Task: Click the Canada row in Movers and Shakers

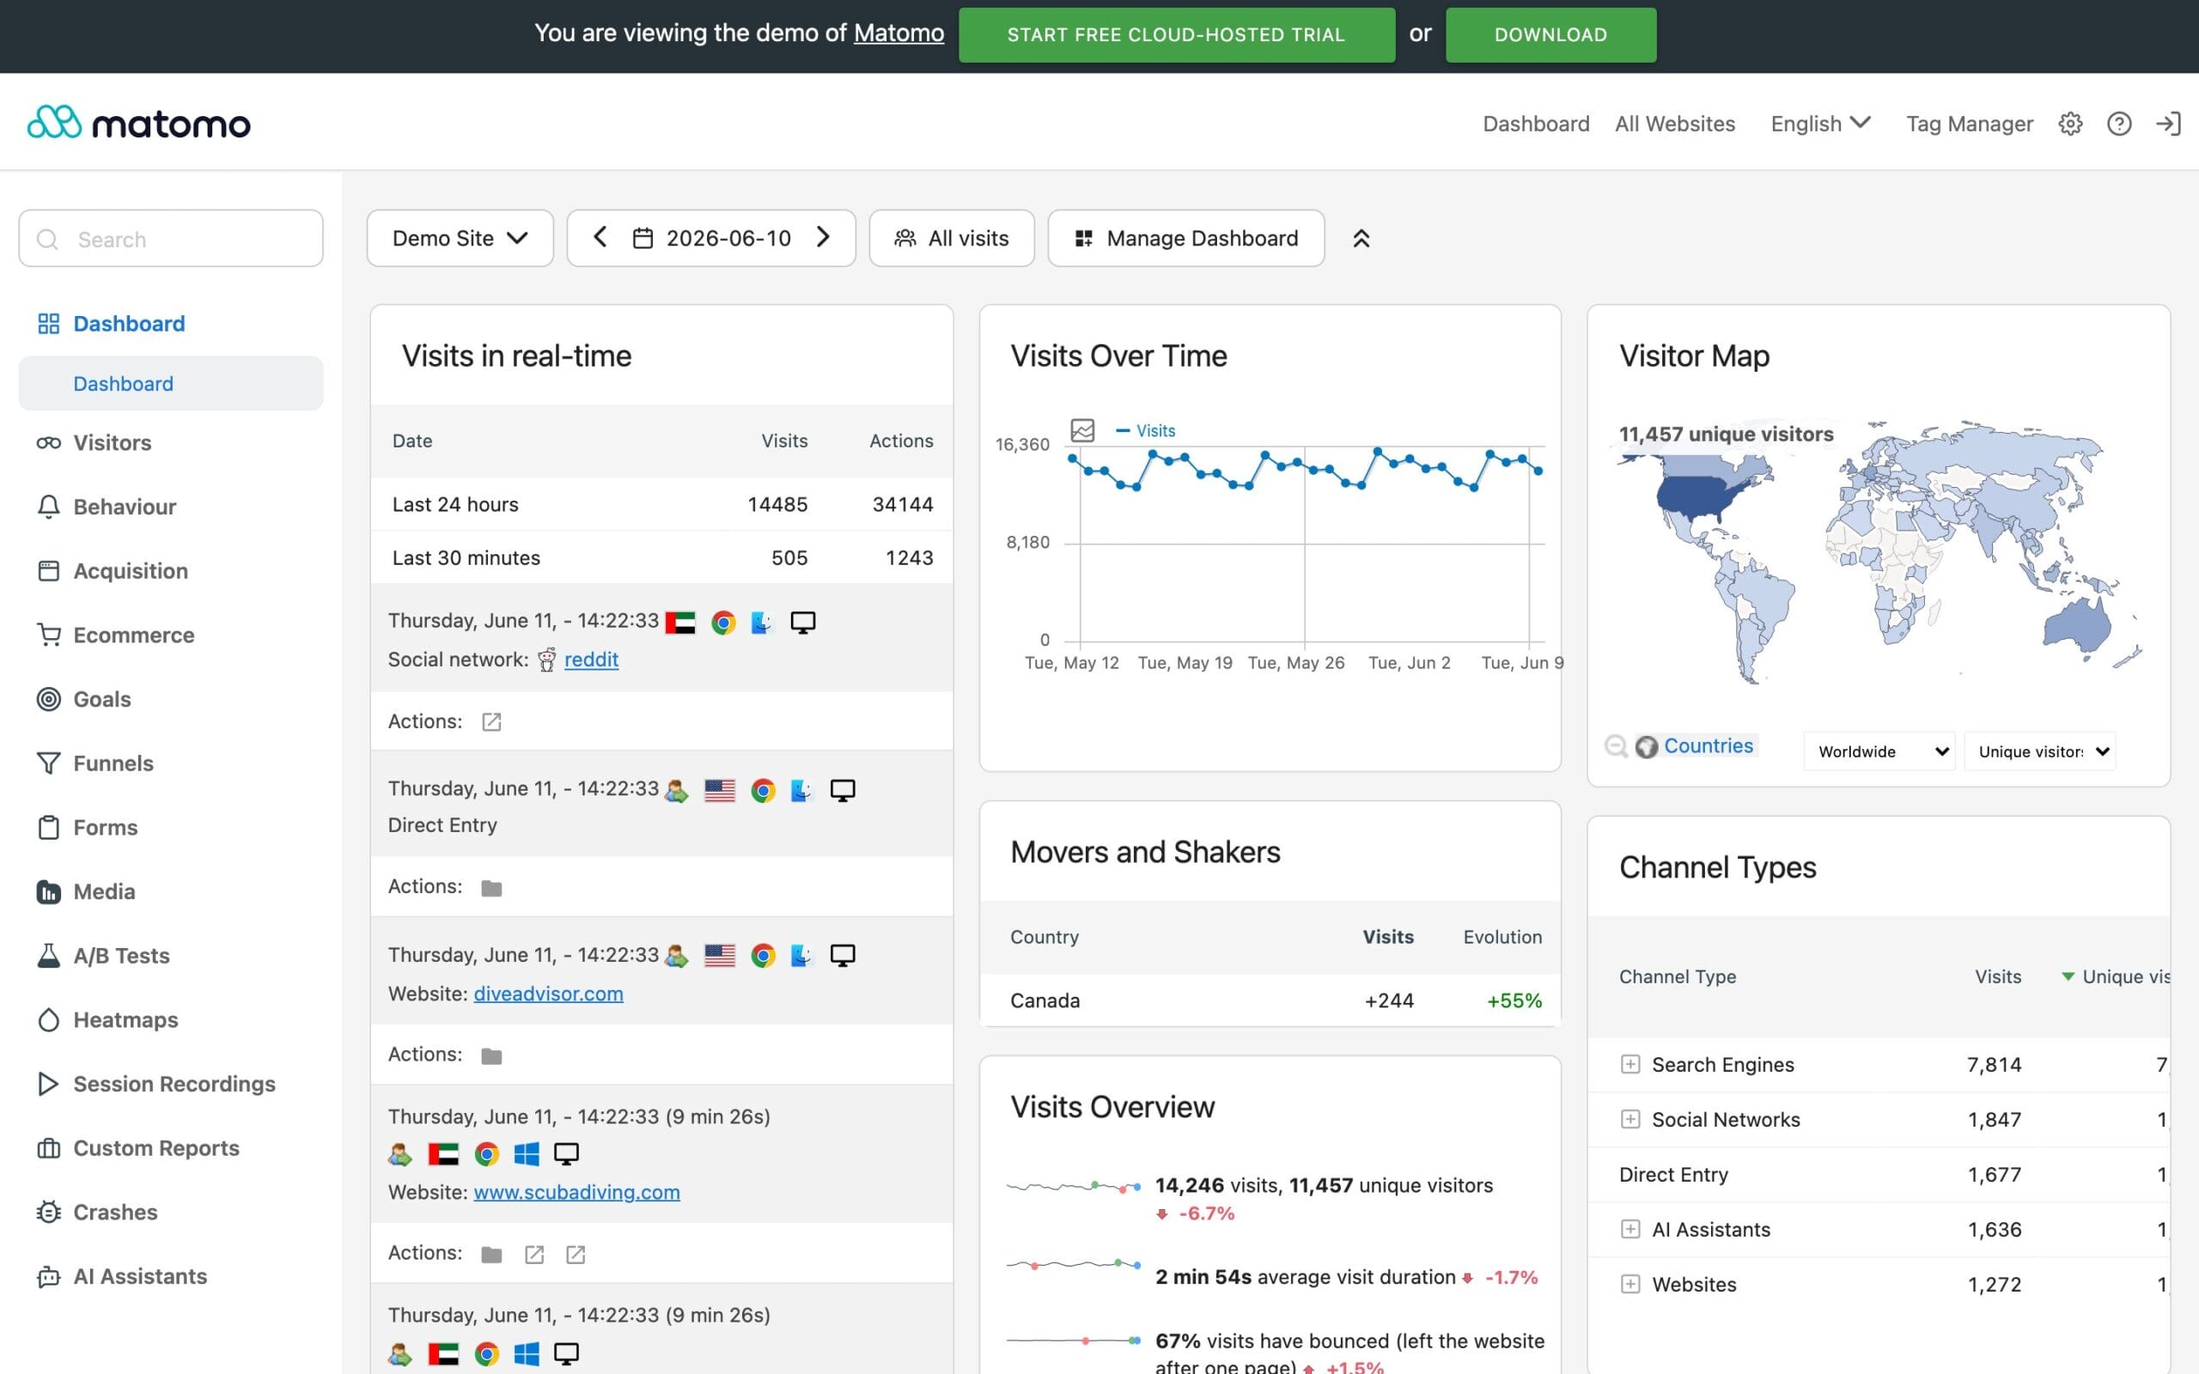Action: coord(1270,1000)
